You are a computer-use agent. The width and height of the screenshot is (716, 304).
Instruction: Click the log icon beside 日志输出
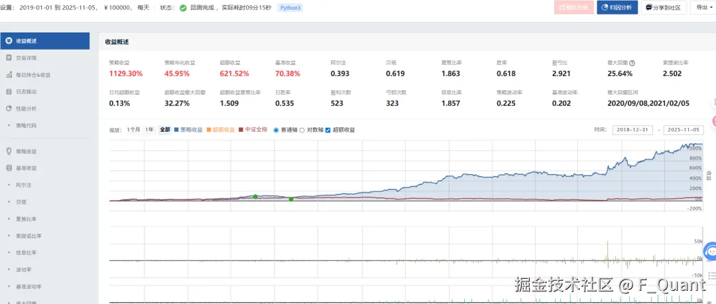pyautogui.click(x=9, y=92)
